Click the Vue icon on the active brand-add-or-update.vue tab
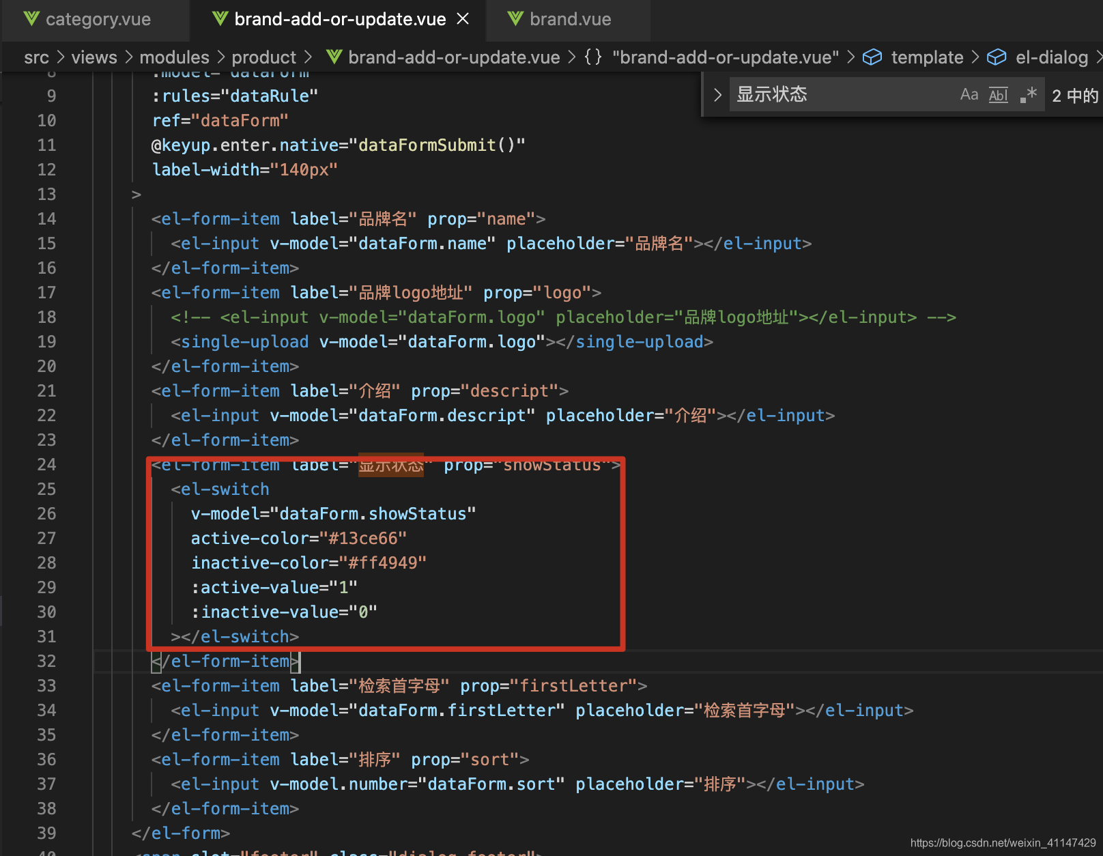This screenshot has width=1103, height=856. [x=218, y=18]
